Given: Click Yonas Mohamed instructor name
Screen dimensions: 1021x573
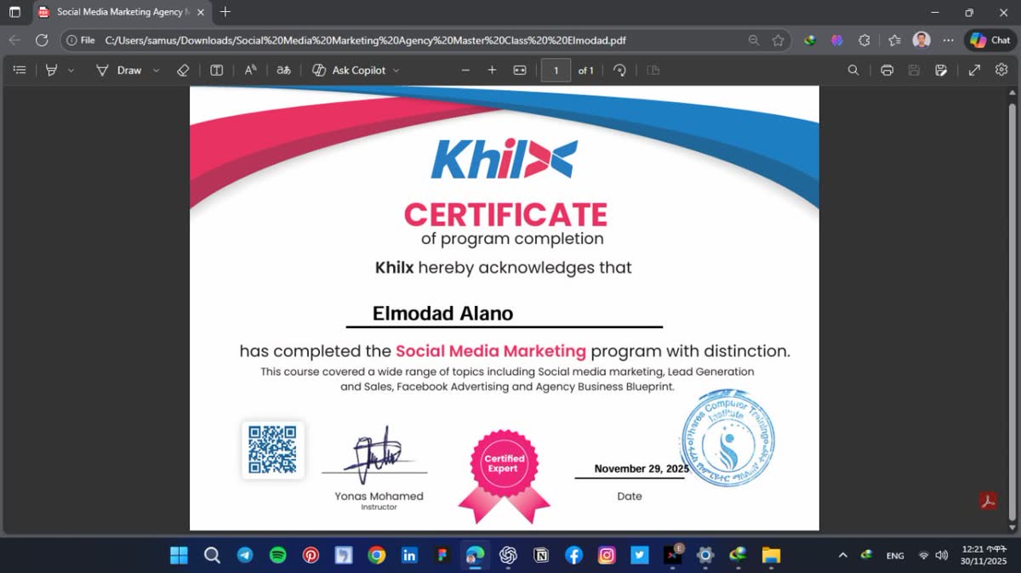Looking at the screenshot, I should (379, 496).
